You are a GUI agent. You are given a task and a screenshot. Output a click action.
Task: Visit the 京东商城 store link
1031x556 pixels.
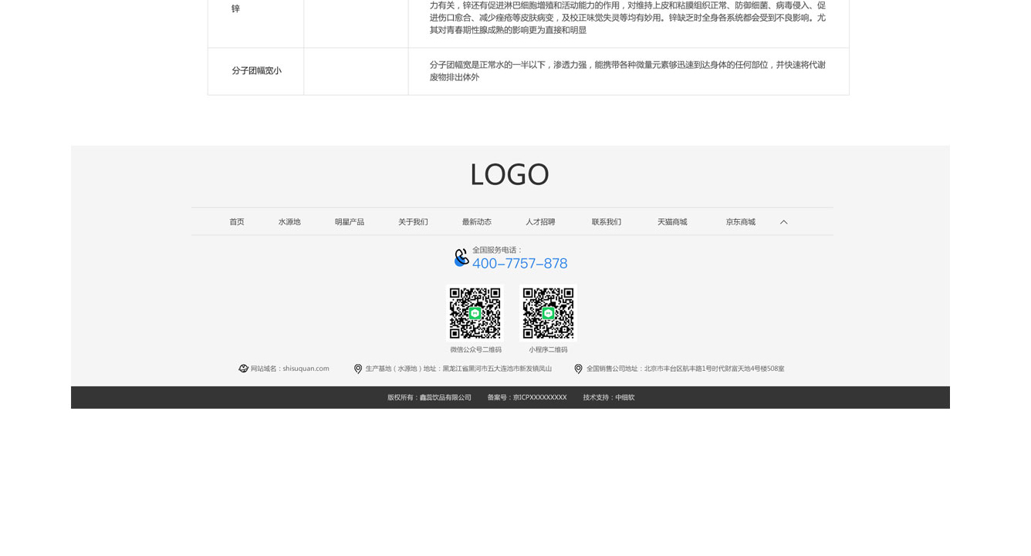point(740,222)
